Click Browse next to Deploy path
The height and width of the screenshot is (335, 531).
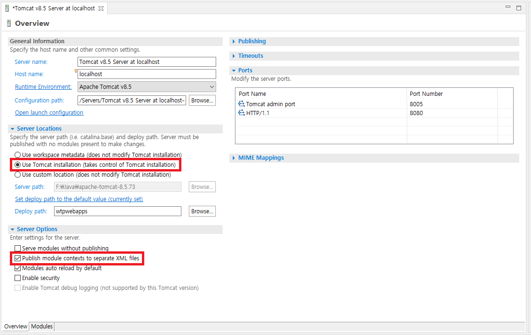202,211
